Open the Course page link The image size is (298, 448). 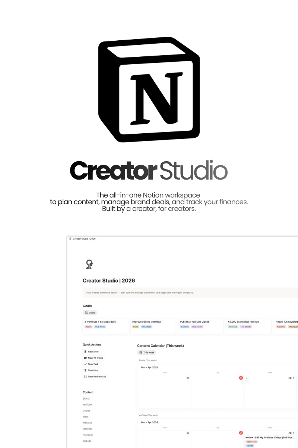(86, 411)
